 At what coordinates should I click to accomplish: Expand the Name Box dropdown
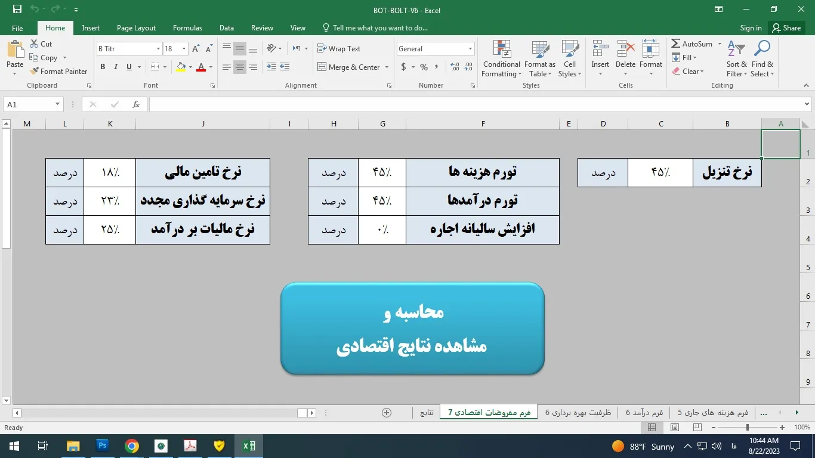57,104
